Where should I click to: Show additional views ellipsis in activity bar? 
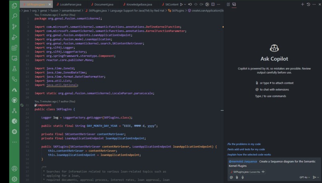pos(14,142)
